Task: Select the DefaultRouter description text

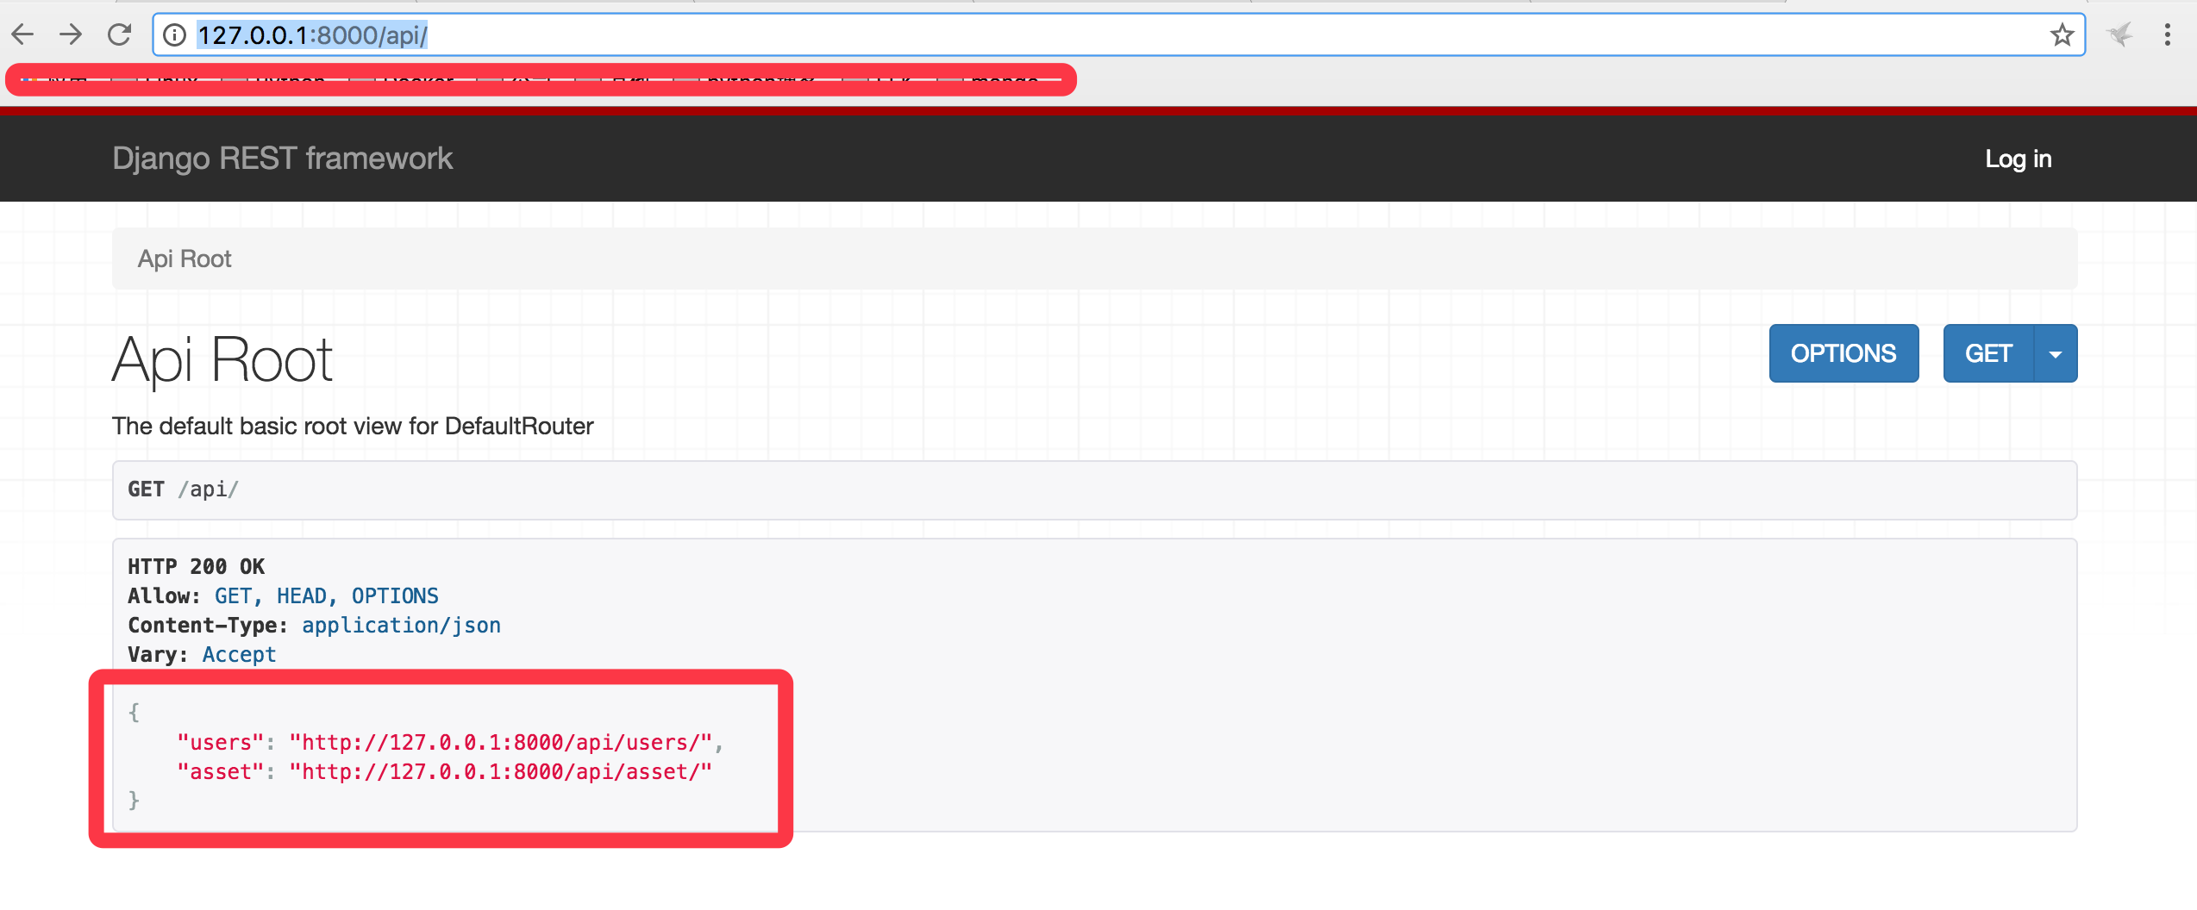Action: pos(353,426)
